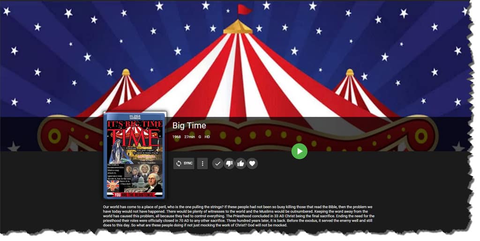Image resolution: width=480 pixels, height=241 pixels.
Task: Open the three-dot more options menu
Action: 202,163
